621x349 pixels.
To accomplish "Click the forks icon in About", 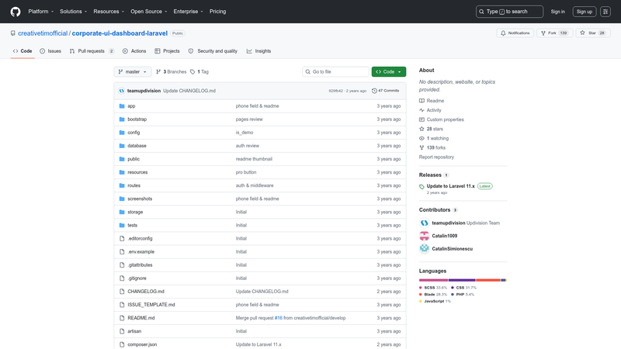I will pos(422,147).
